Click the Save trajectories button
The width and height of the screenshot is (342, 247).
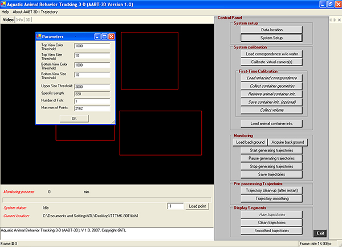[271, 174]
